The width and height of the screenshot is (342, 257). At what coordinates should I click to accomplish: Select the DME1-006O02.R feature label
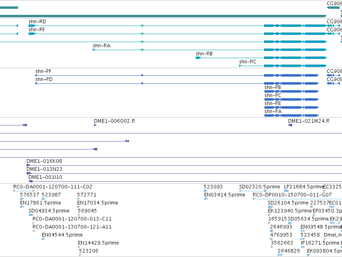[x=115, y=121]
